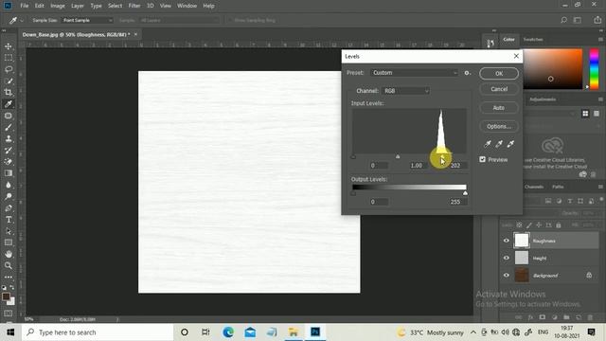Open File Explorer from taskbar
The width and height of the screenshot is (606, 341).
294,332
